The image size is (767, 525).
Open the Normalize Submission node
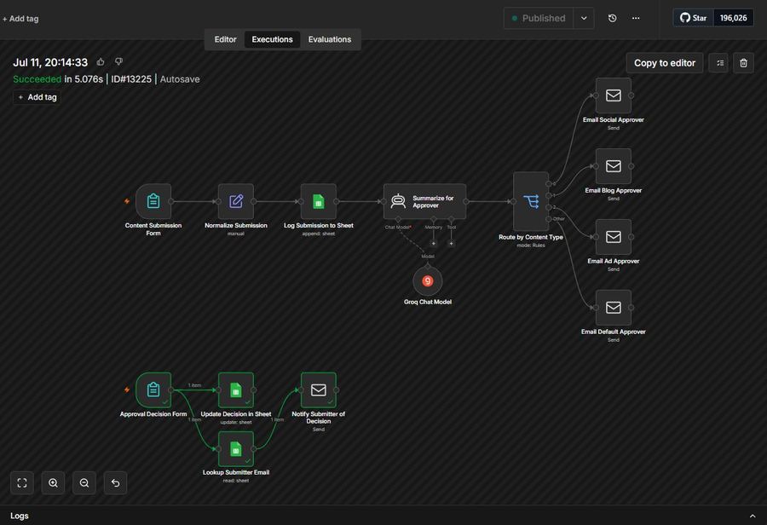(236, 201)
